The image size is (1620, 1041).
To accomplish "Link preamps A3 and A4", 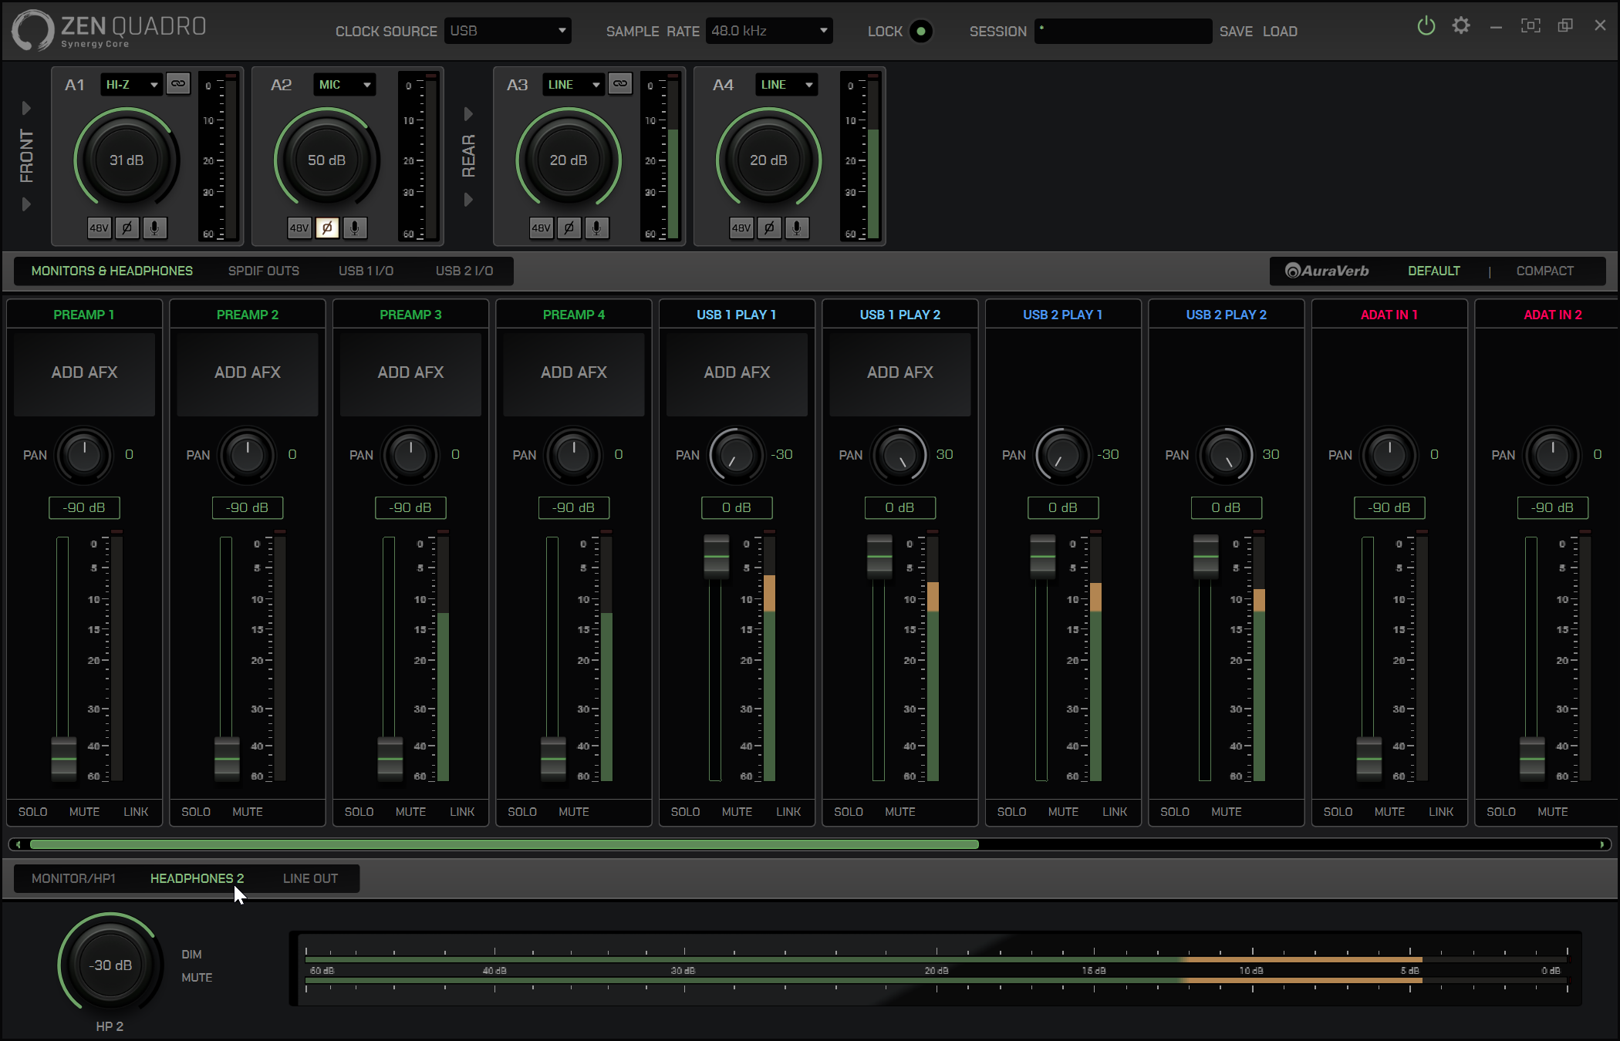I will pos(620,84).
